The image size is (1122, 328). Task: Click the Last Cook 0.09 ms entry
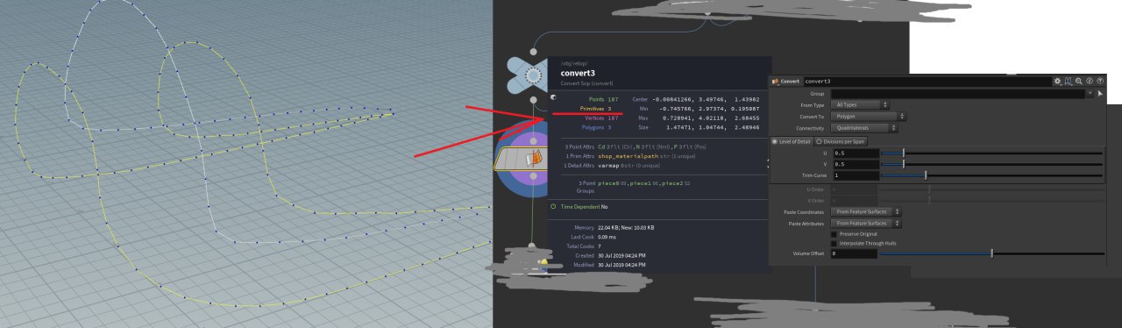(x=593, y=237)
